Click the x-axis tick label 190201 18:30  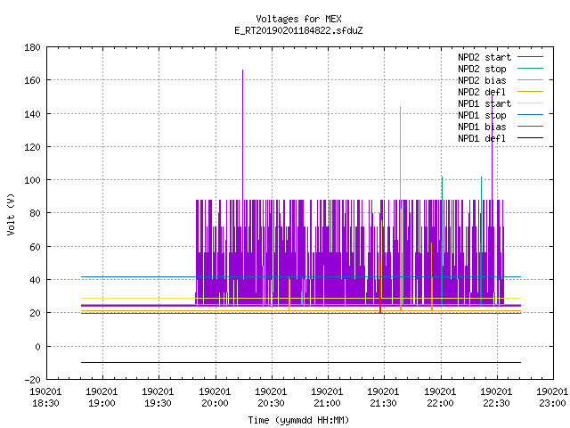[45, 397]
